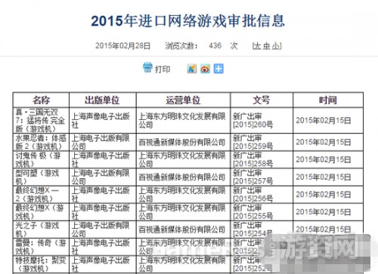Click the page title 2015年进口网络游戏审批信息
This screenshot has height=274, width=378.
tap(188, 20)
